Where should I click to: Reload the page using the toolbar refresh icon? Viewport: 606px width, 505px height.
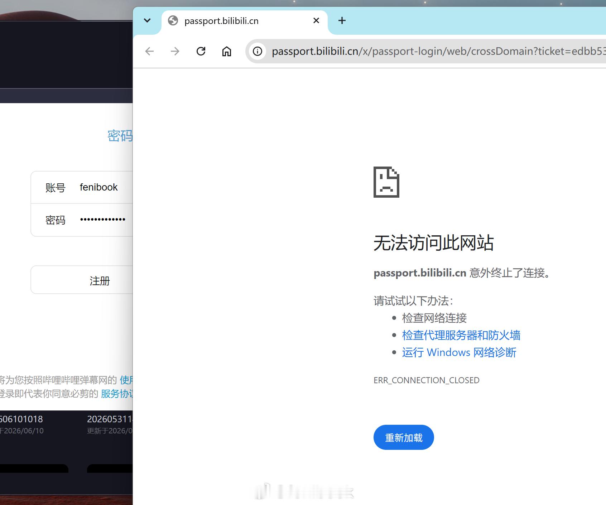click(x=201, y=51)
